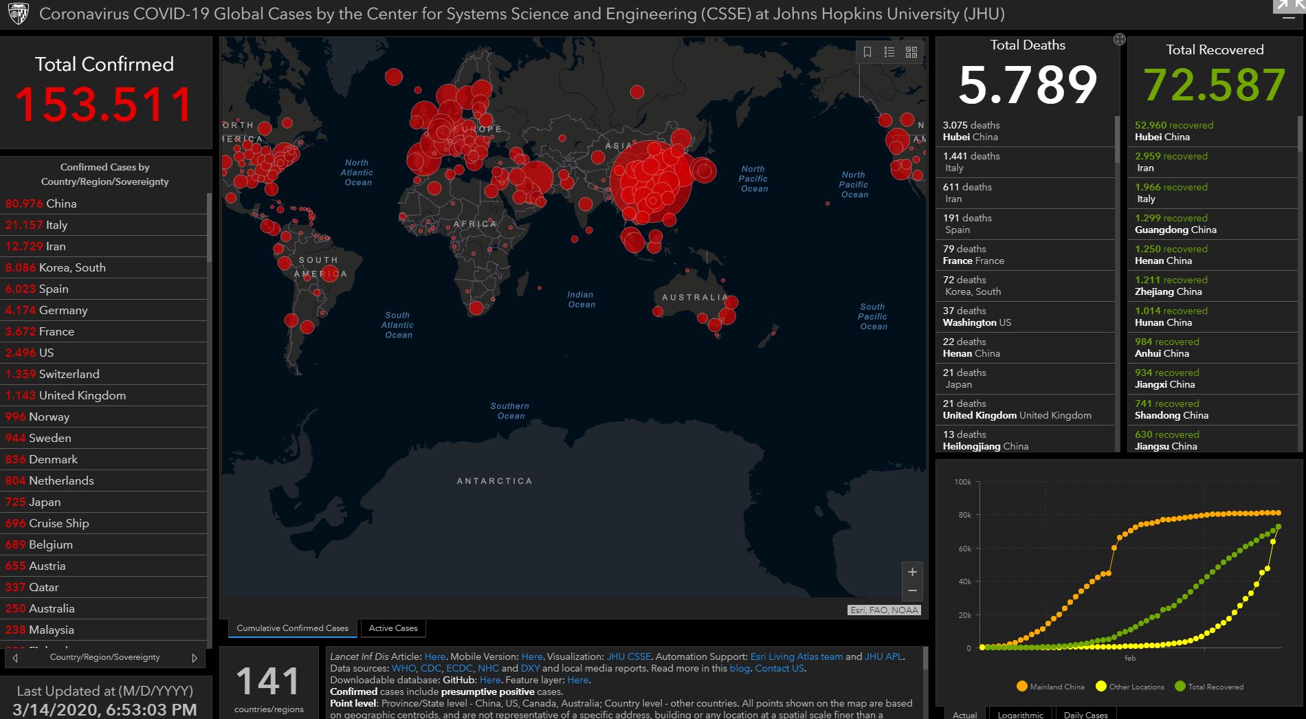Go to next list with right arrow
The image size is (1306, 719).
tap(195, 658)
